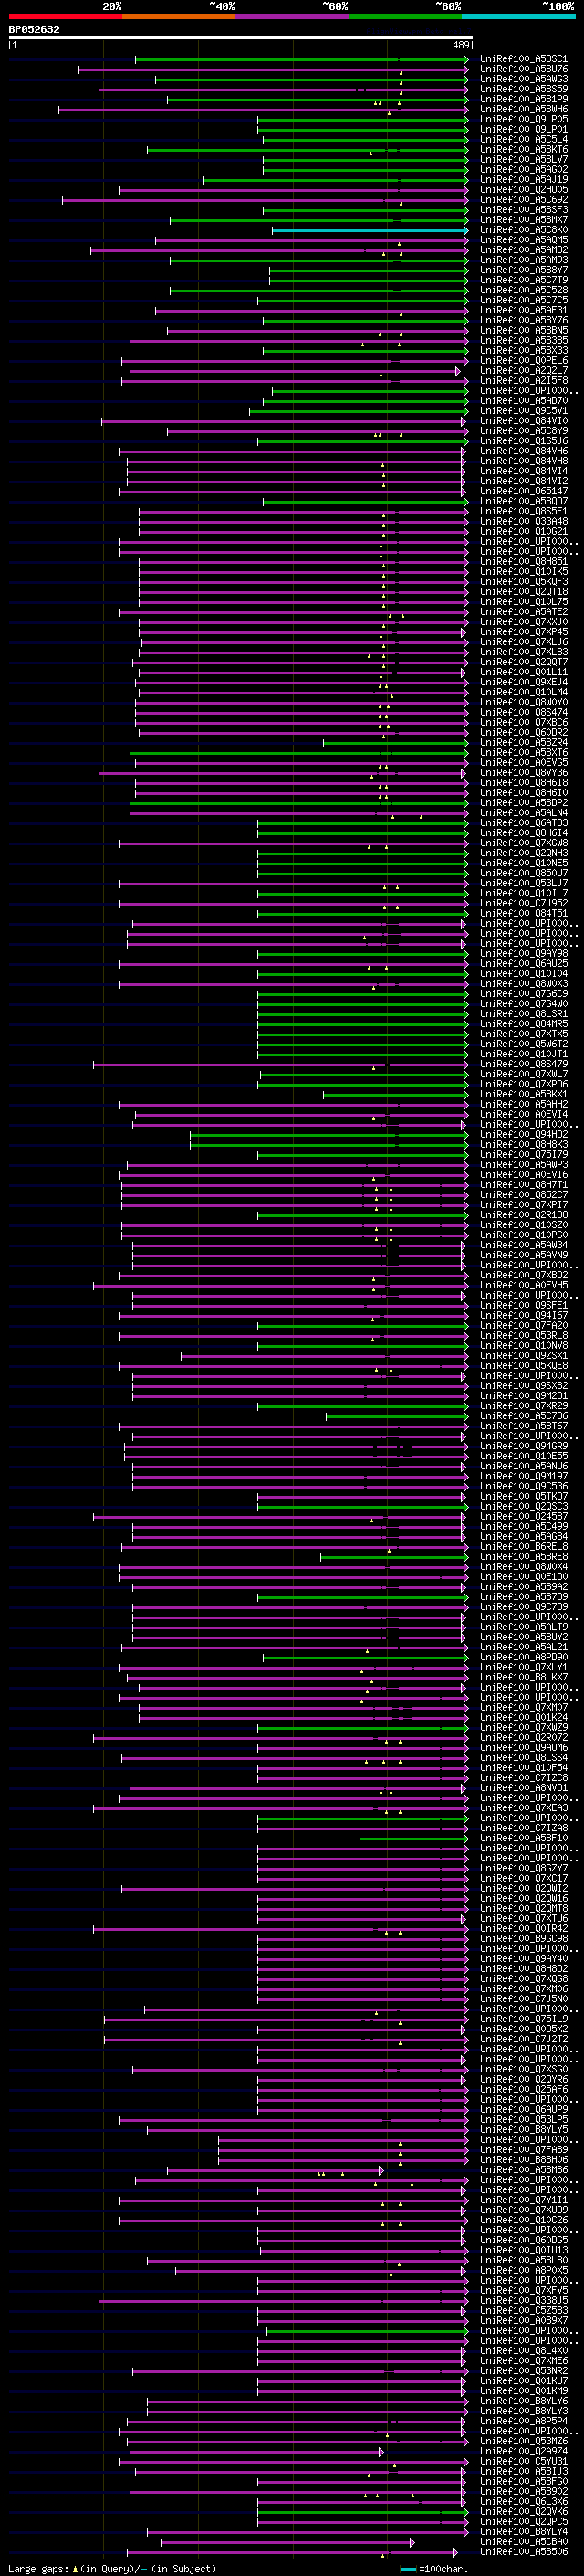Click hit label UniRef100_A5B3B5
The width and height of the screenshot is (584, 2576).
[x=523, y=341]
